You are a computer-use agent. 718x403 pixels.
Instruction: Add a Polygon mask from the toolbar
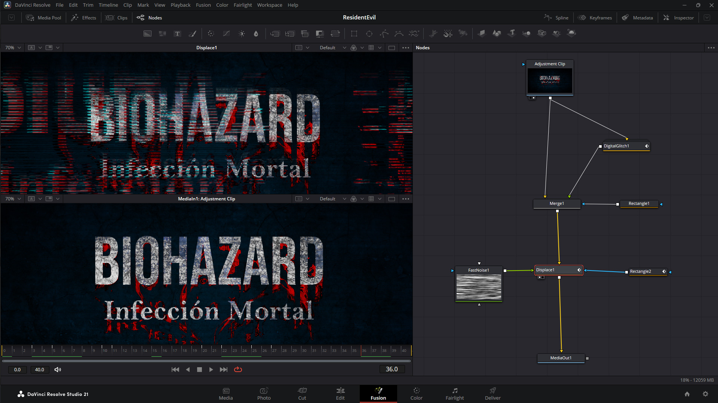[384, 34]
